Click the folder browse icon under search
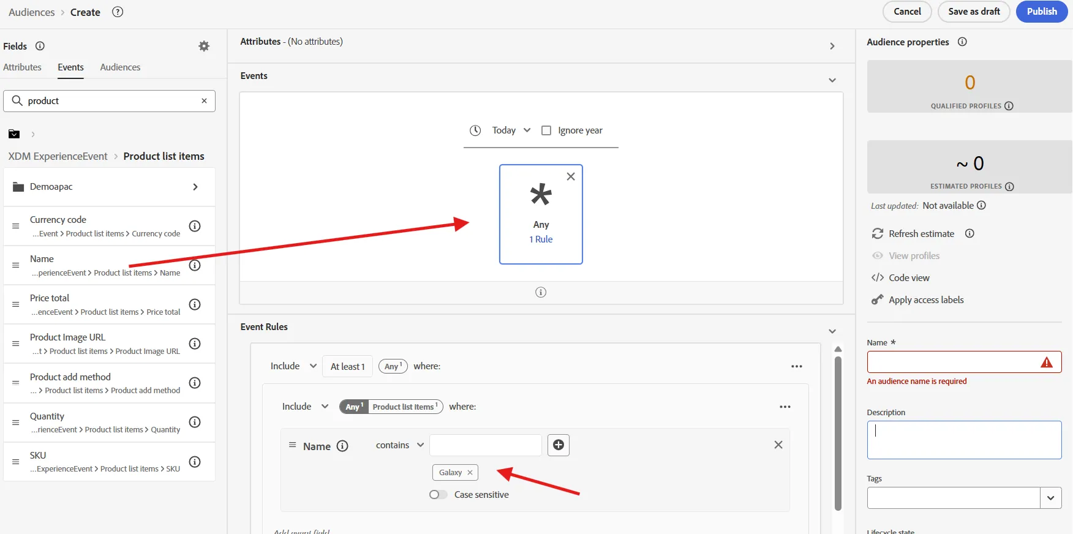Screen dimensions: 1073x534 14,134
